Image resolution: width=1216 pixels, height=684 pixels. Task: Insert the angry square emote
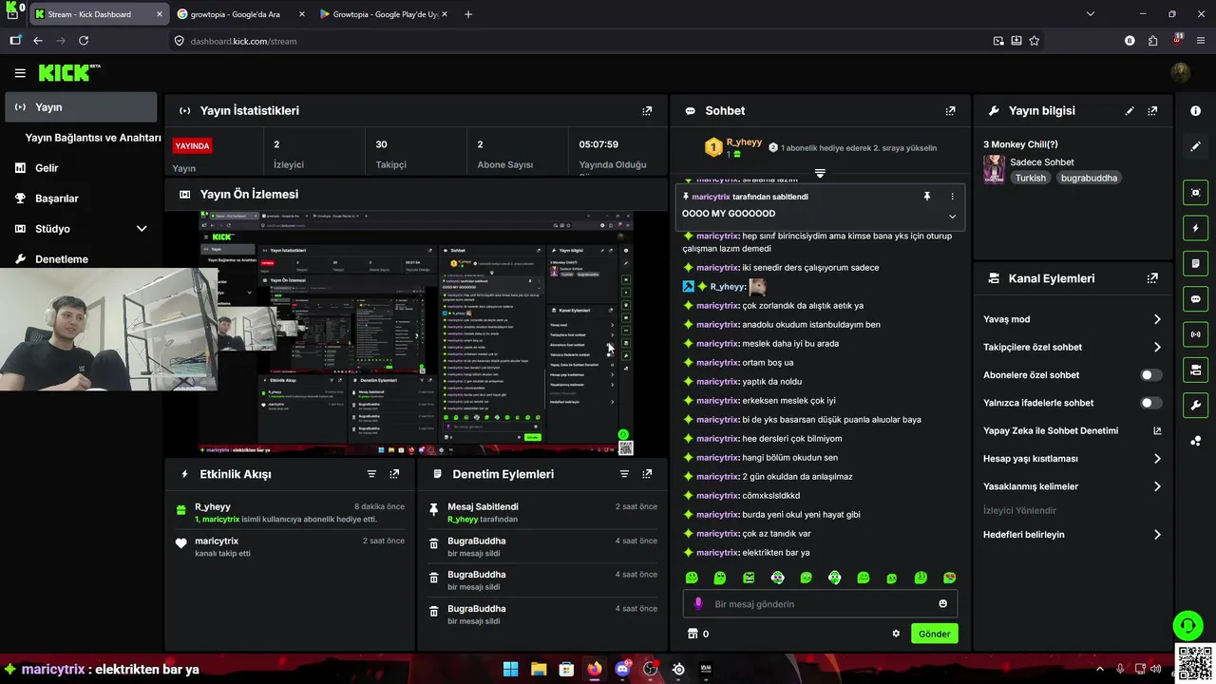coord(749,578)
